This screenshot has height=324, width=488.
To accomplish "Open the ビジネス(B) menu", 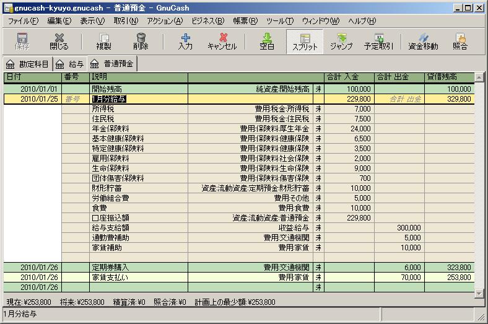I will [208, 20].
